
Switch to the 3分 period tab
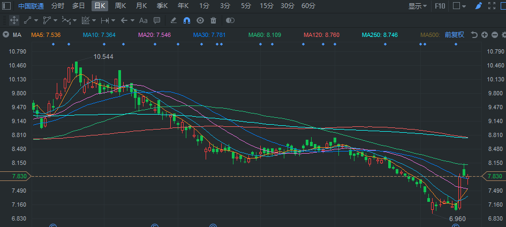click(x=225, y=6)
